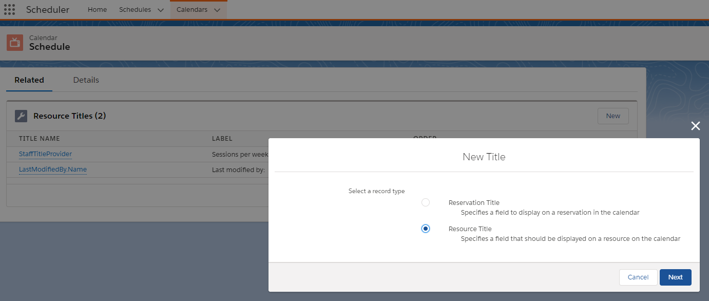This screenshot has height=301, width=709.
Task: Select the Resource Title radio button
Action: (425, 229)
